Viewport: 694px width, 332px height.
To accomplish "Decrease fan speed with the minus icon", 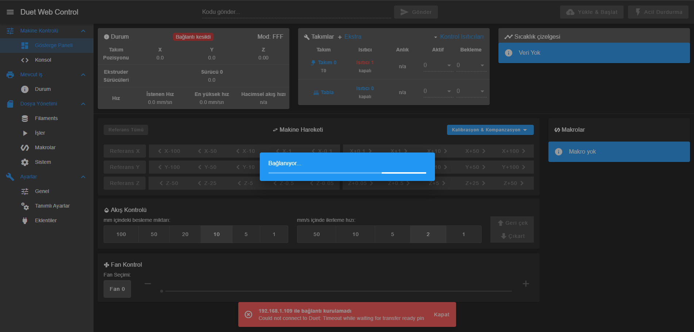I will coord(148,284).
